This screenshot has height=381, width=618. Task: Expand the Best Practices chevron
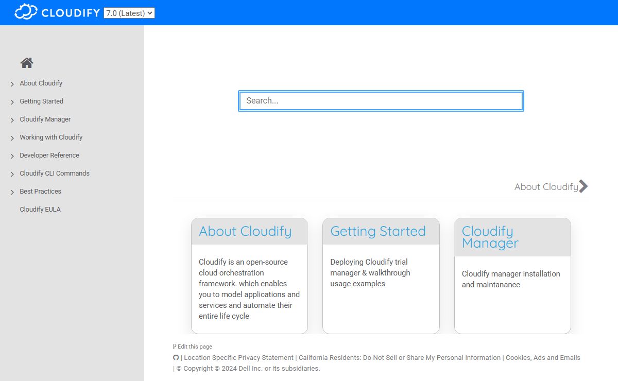(x=12, y=192)
